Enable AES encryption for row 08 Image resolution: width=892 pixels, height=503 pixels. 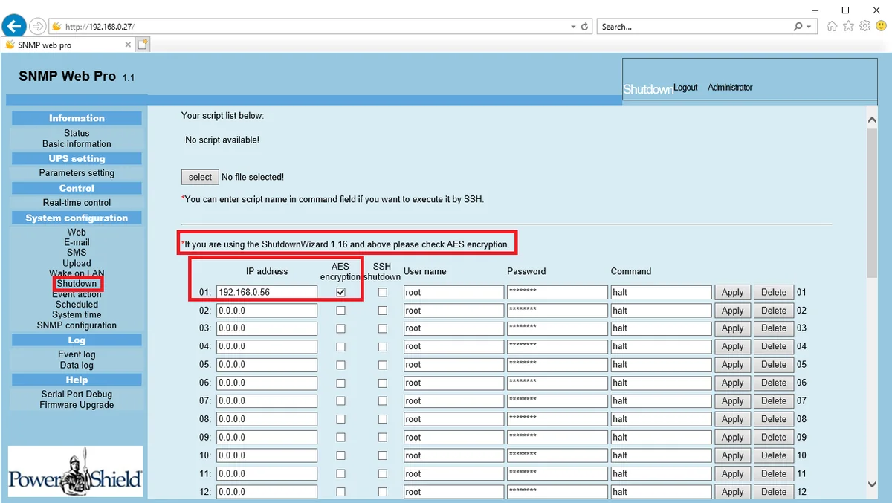tap(340, 419)
